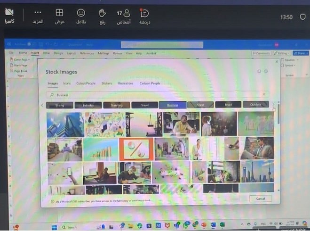Switch to the Cutout People tab
The height and width of the screenshot is (231, 310).
point(86,83)
